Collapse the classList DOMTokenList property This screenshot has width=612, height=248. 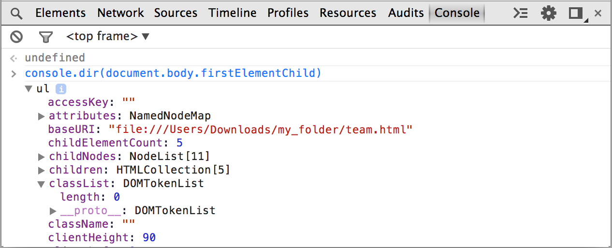pyautogui.click(x=41, y=184)
